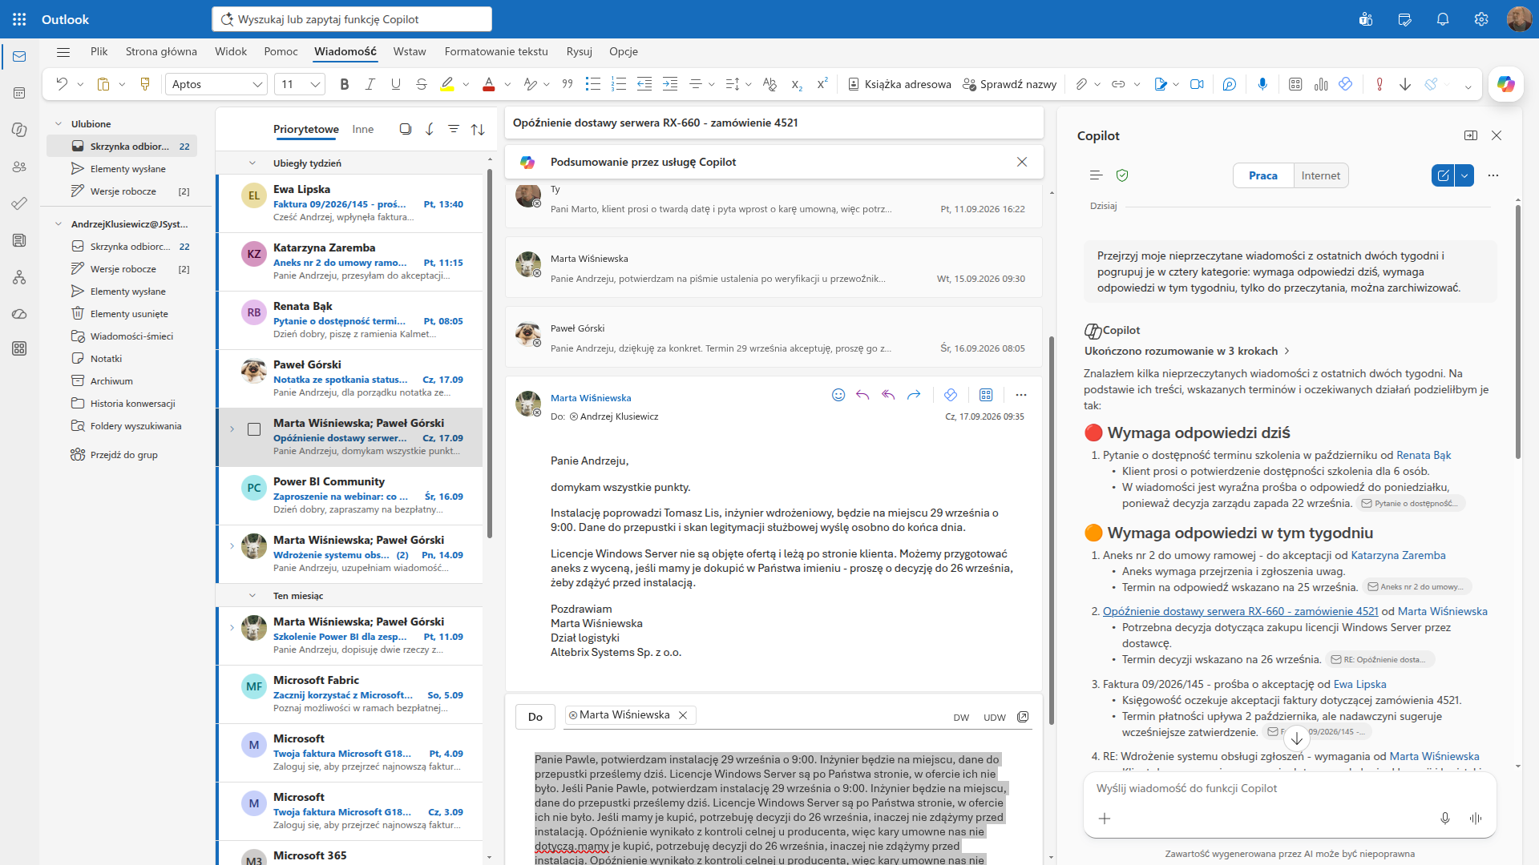1539x865 pixels.
Task: Toggle the navigation pane hamburger button
Action: [x=63, y=52]
